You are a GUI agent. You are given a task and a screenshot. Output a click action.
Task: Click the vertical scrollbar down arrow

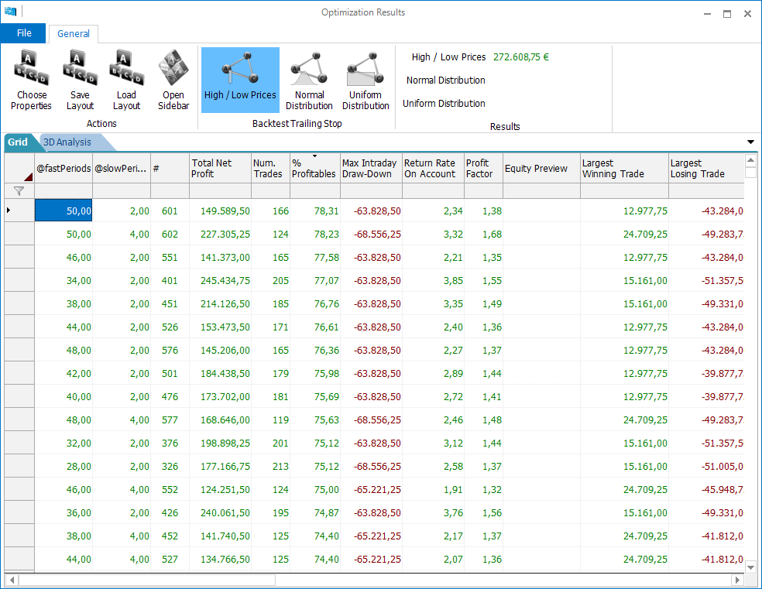tap(750, 567)
